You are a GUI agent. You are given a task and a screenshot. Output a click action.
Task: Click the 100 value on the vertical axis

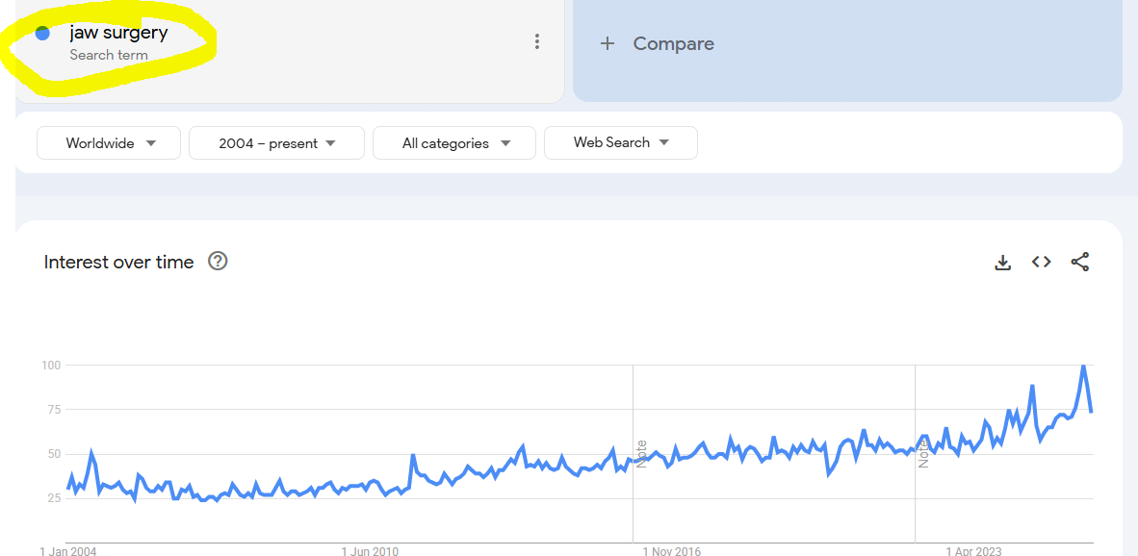[x=50, y=366]
